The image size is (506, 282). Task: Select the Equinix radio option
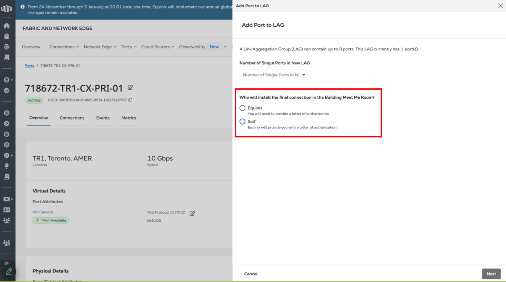tap(242, 108)
